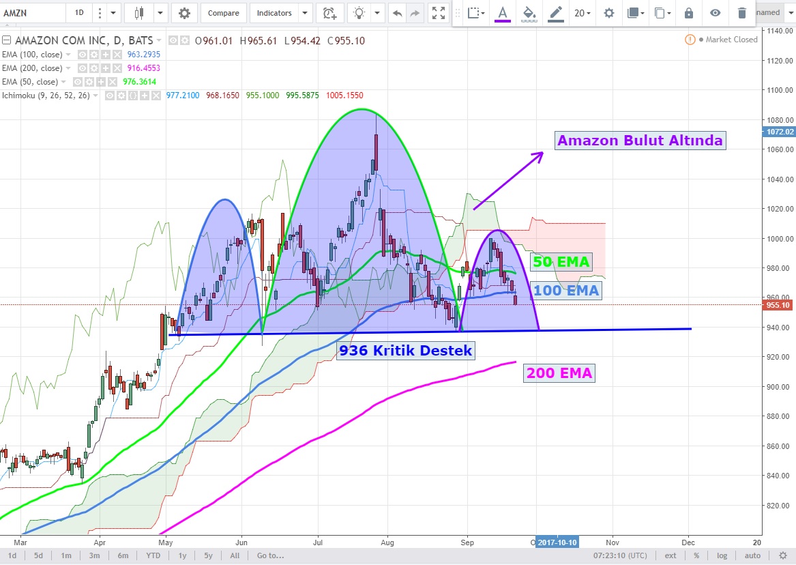796x565 pixels.
Task: Delete the selected drawing with trash icon
Action: point(741,13)
